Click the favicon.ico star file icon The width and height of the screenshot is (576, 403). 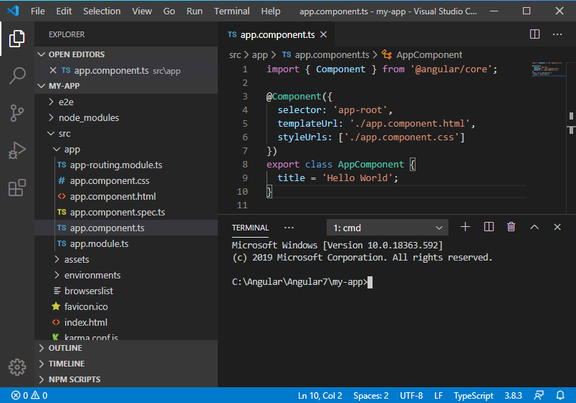[x=56, y=306]
